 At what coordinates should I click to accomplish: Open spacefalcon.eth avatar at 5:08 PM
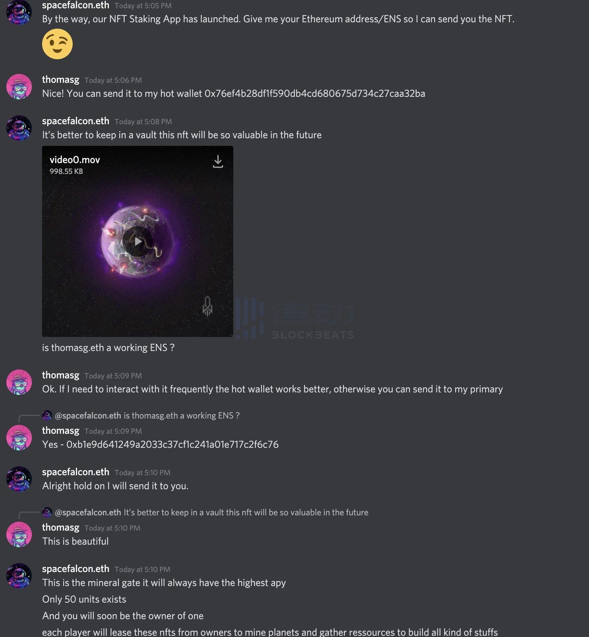coord(19,128)
